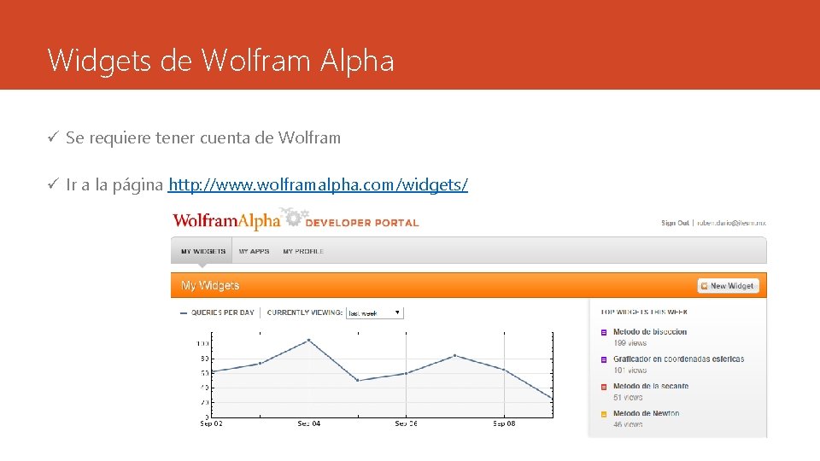The image size is (820, 461).
Task: Click purple swatch next to Metodo de biseccion
Action: pyautogui.click(x=604, y=332)
